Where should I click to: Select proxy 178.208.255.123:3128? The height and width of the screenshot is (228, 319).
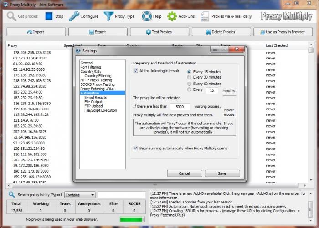[32, 53]
